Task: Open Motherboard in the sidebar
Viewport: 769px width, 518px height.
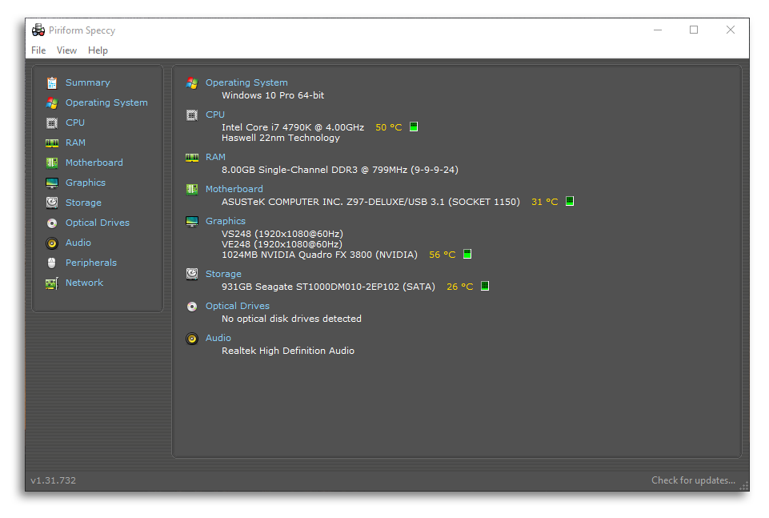Action: pyautogui.click(x=94, y=163)
